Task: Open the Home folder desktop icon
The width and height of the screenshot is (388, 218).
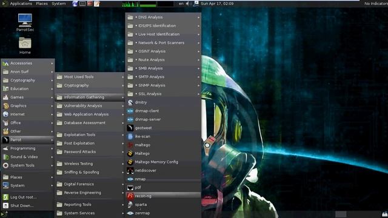Action: [x=25, y=45]
